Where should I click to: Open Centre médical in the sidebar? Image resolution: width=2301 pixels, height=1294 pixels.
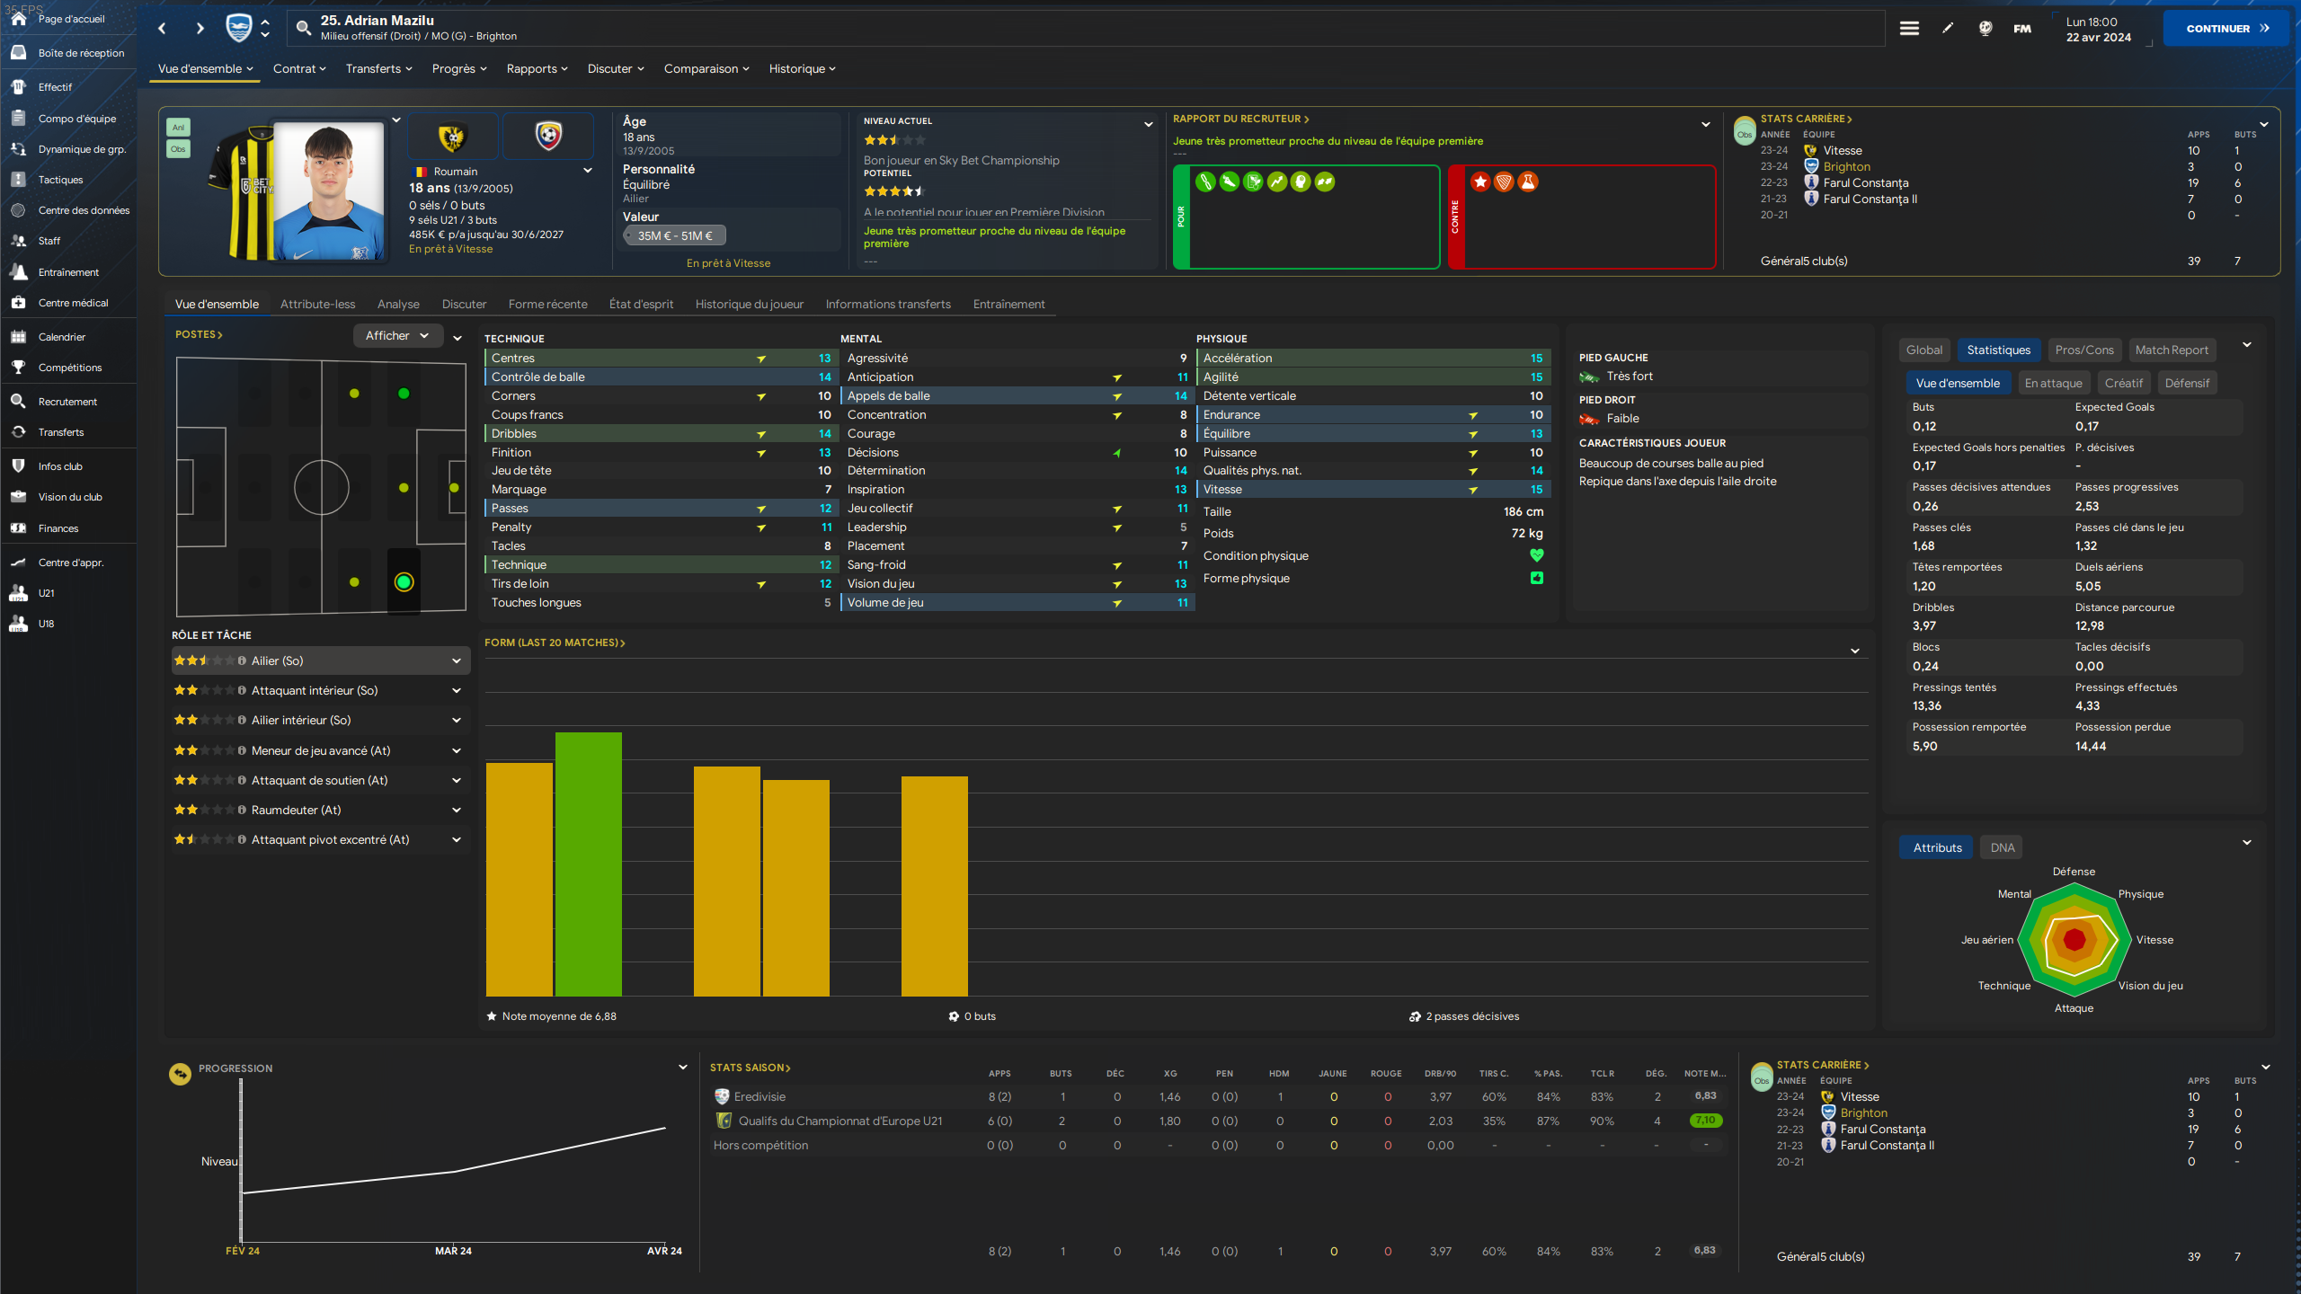[x=73, y=303]
